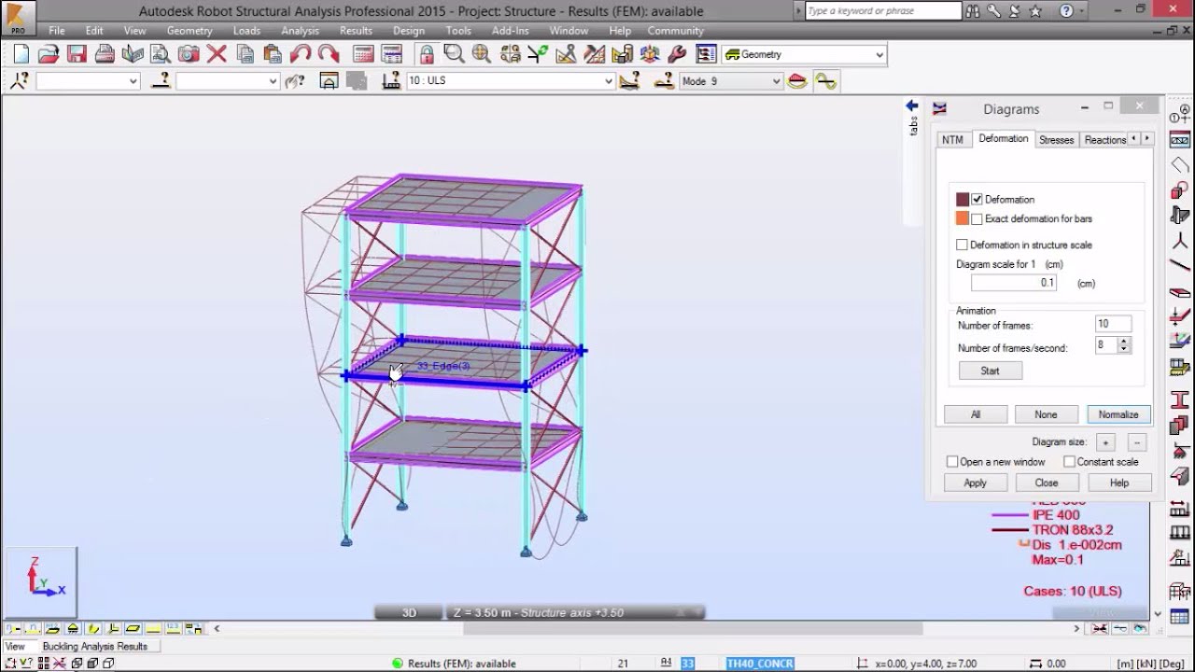Click the blue back arrow above tabs
The width and height of the screenshot is (1195, 672).
coord(912,106)
